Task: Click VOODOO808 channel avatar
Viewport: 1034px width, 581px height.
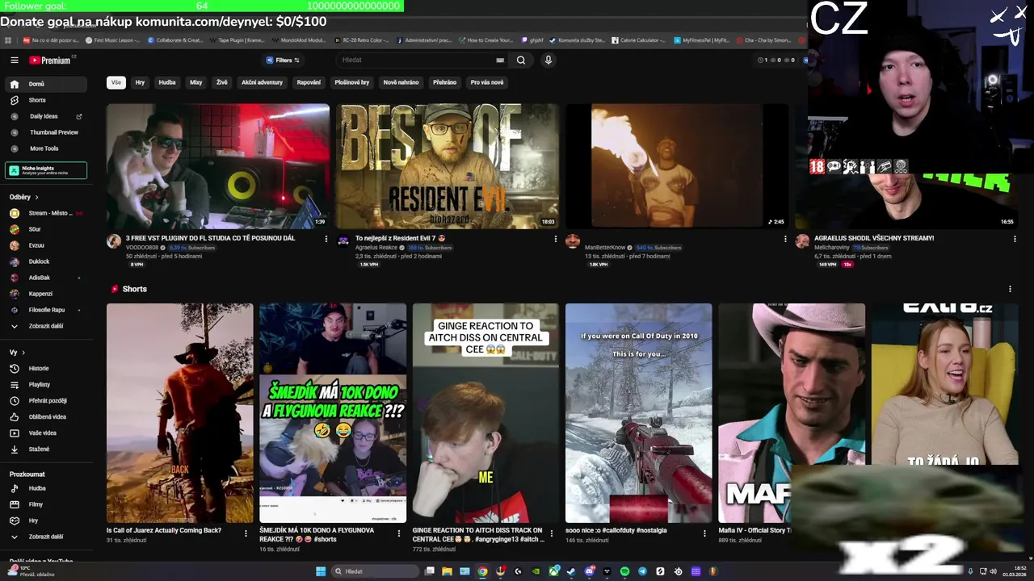Action: pyautogui.click(x=114, y=241)
